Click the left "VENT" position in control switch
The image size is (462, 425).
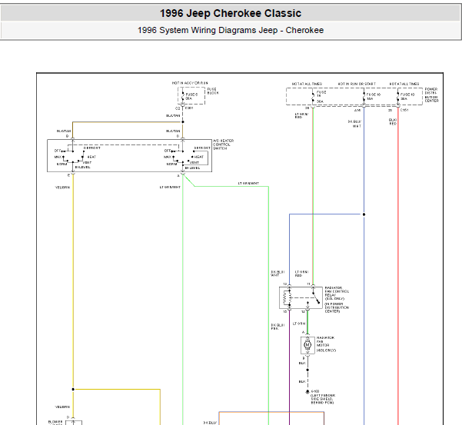(x=87, y=162)
